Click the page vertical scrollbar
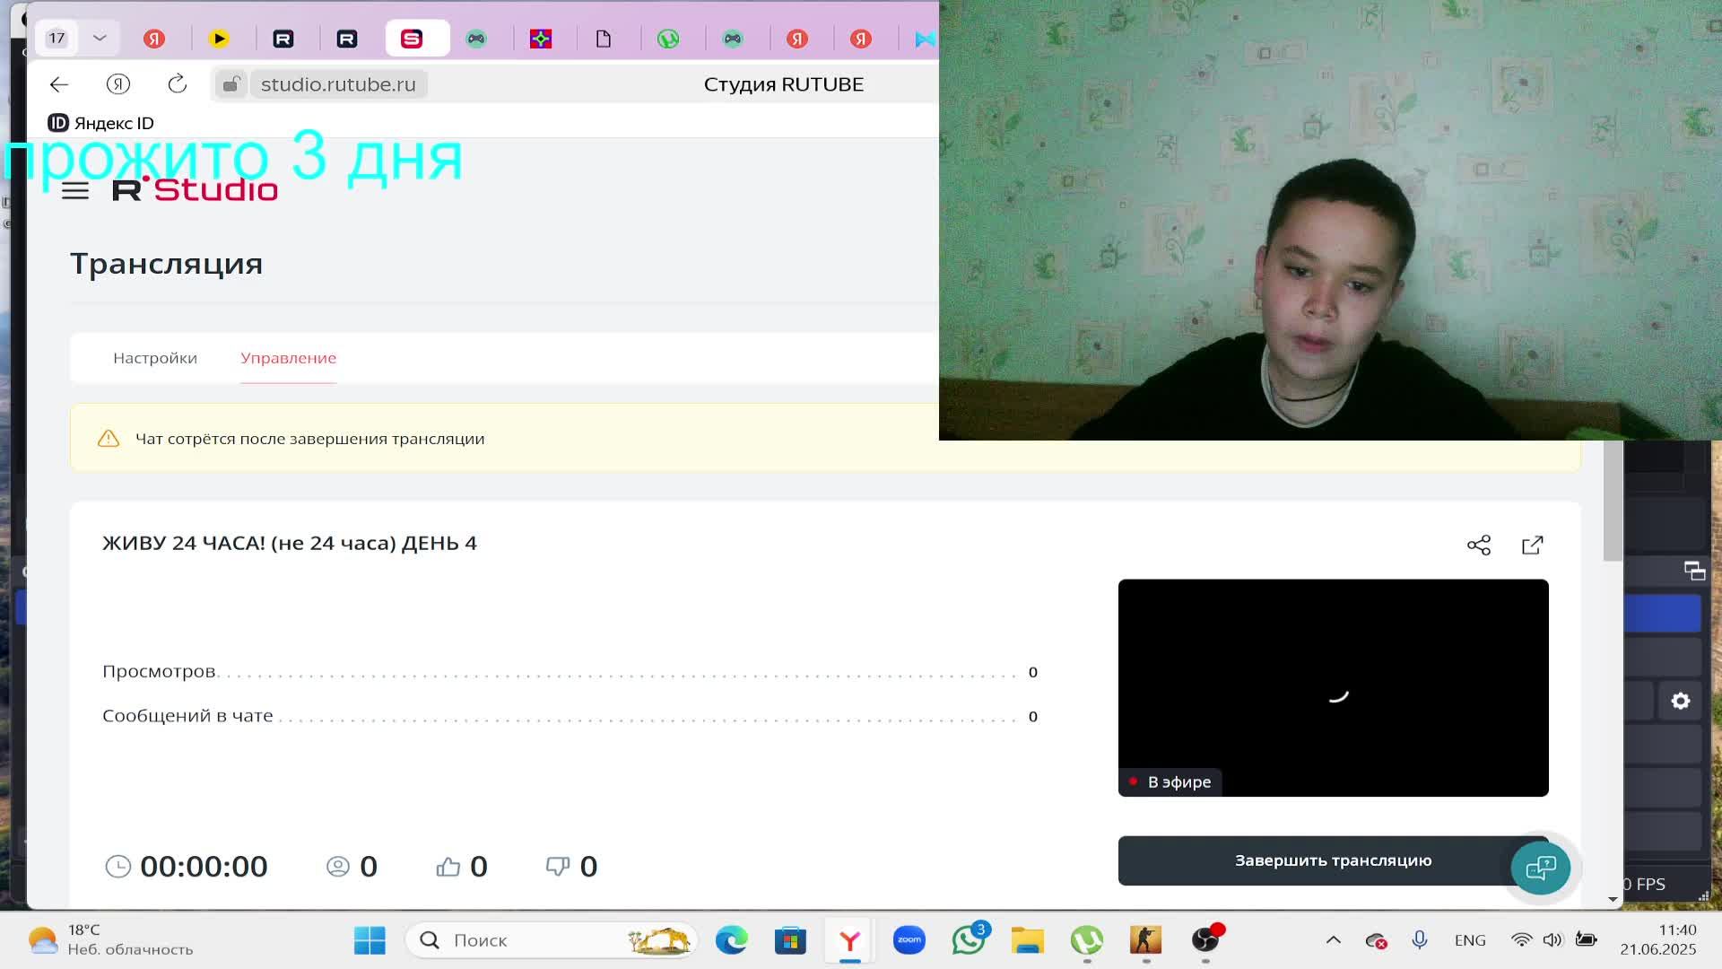Screen dimensions: 1722x969 point(1613,502)
